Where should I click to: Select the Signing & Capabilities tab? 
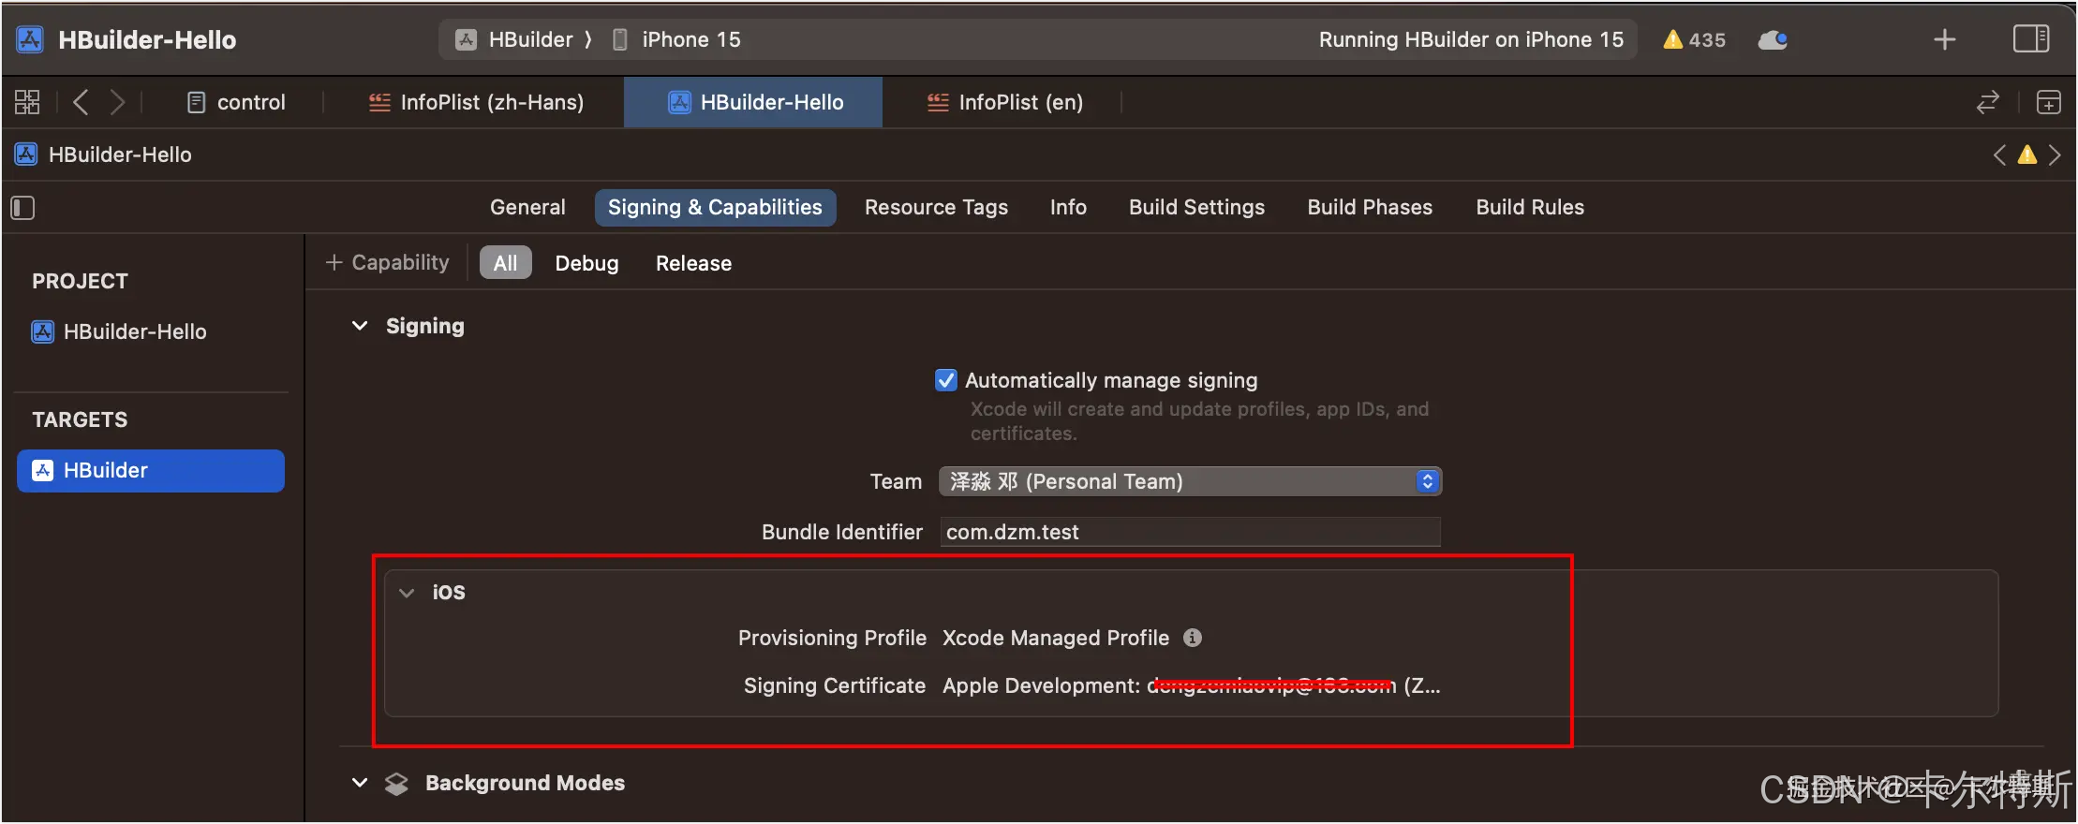point(715,207)
